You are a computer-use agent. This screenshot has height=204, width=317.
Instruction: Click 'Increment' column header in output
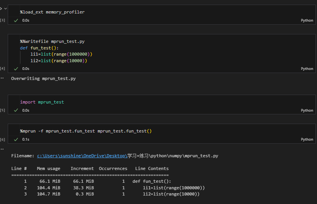(82, 168)
